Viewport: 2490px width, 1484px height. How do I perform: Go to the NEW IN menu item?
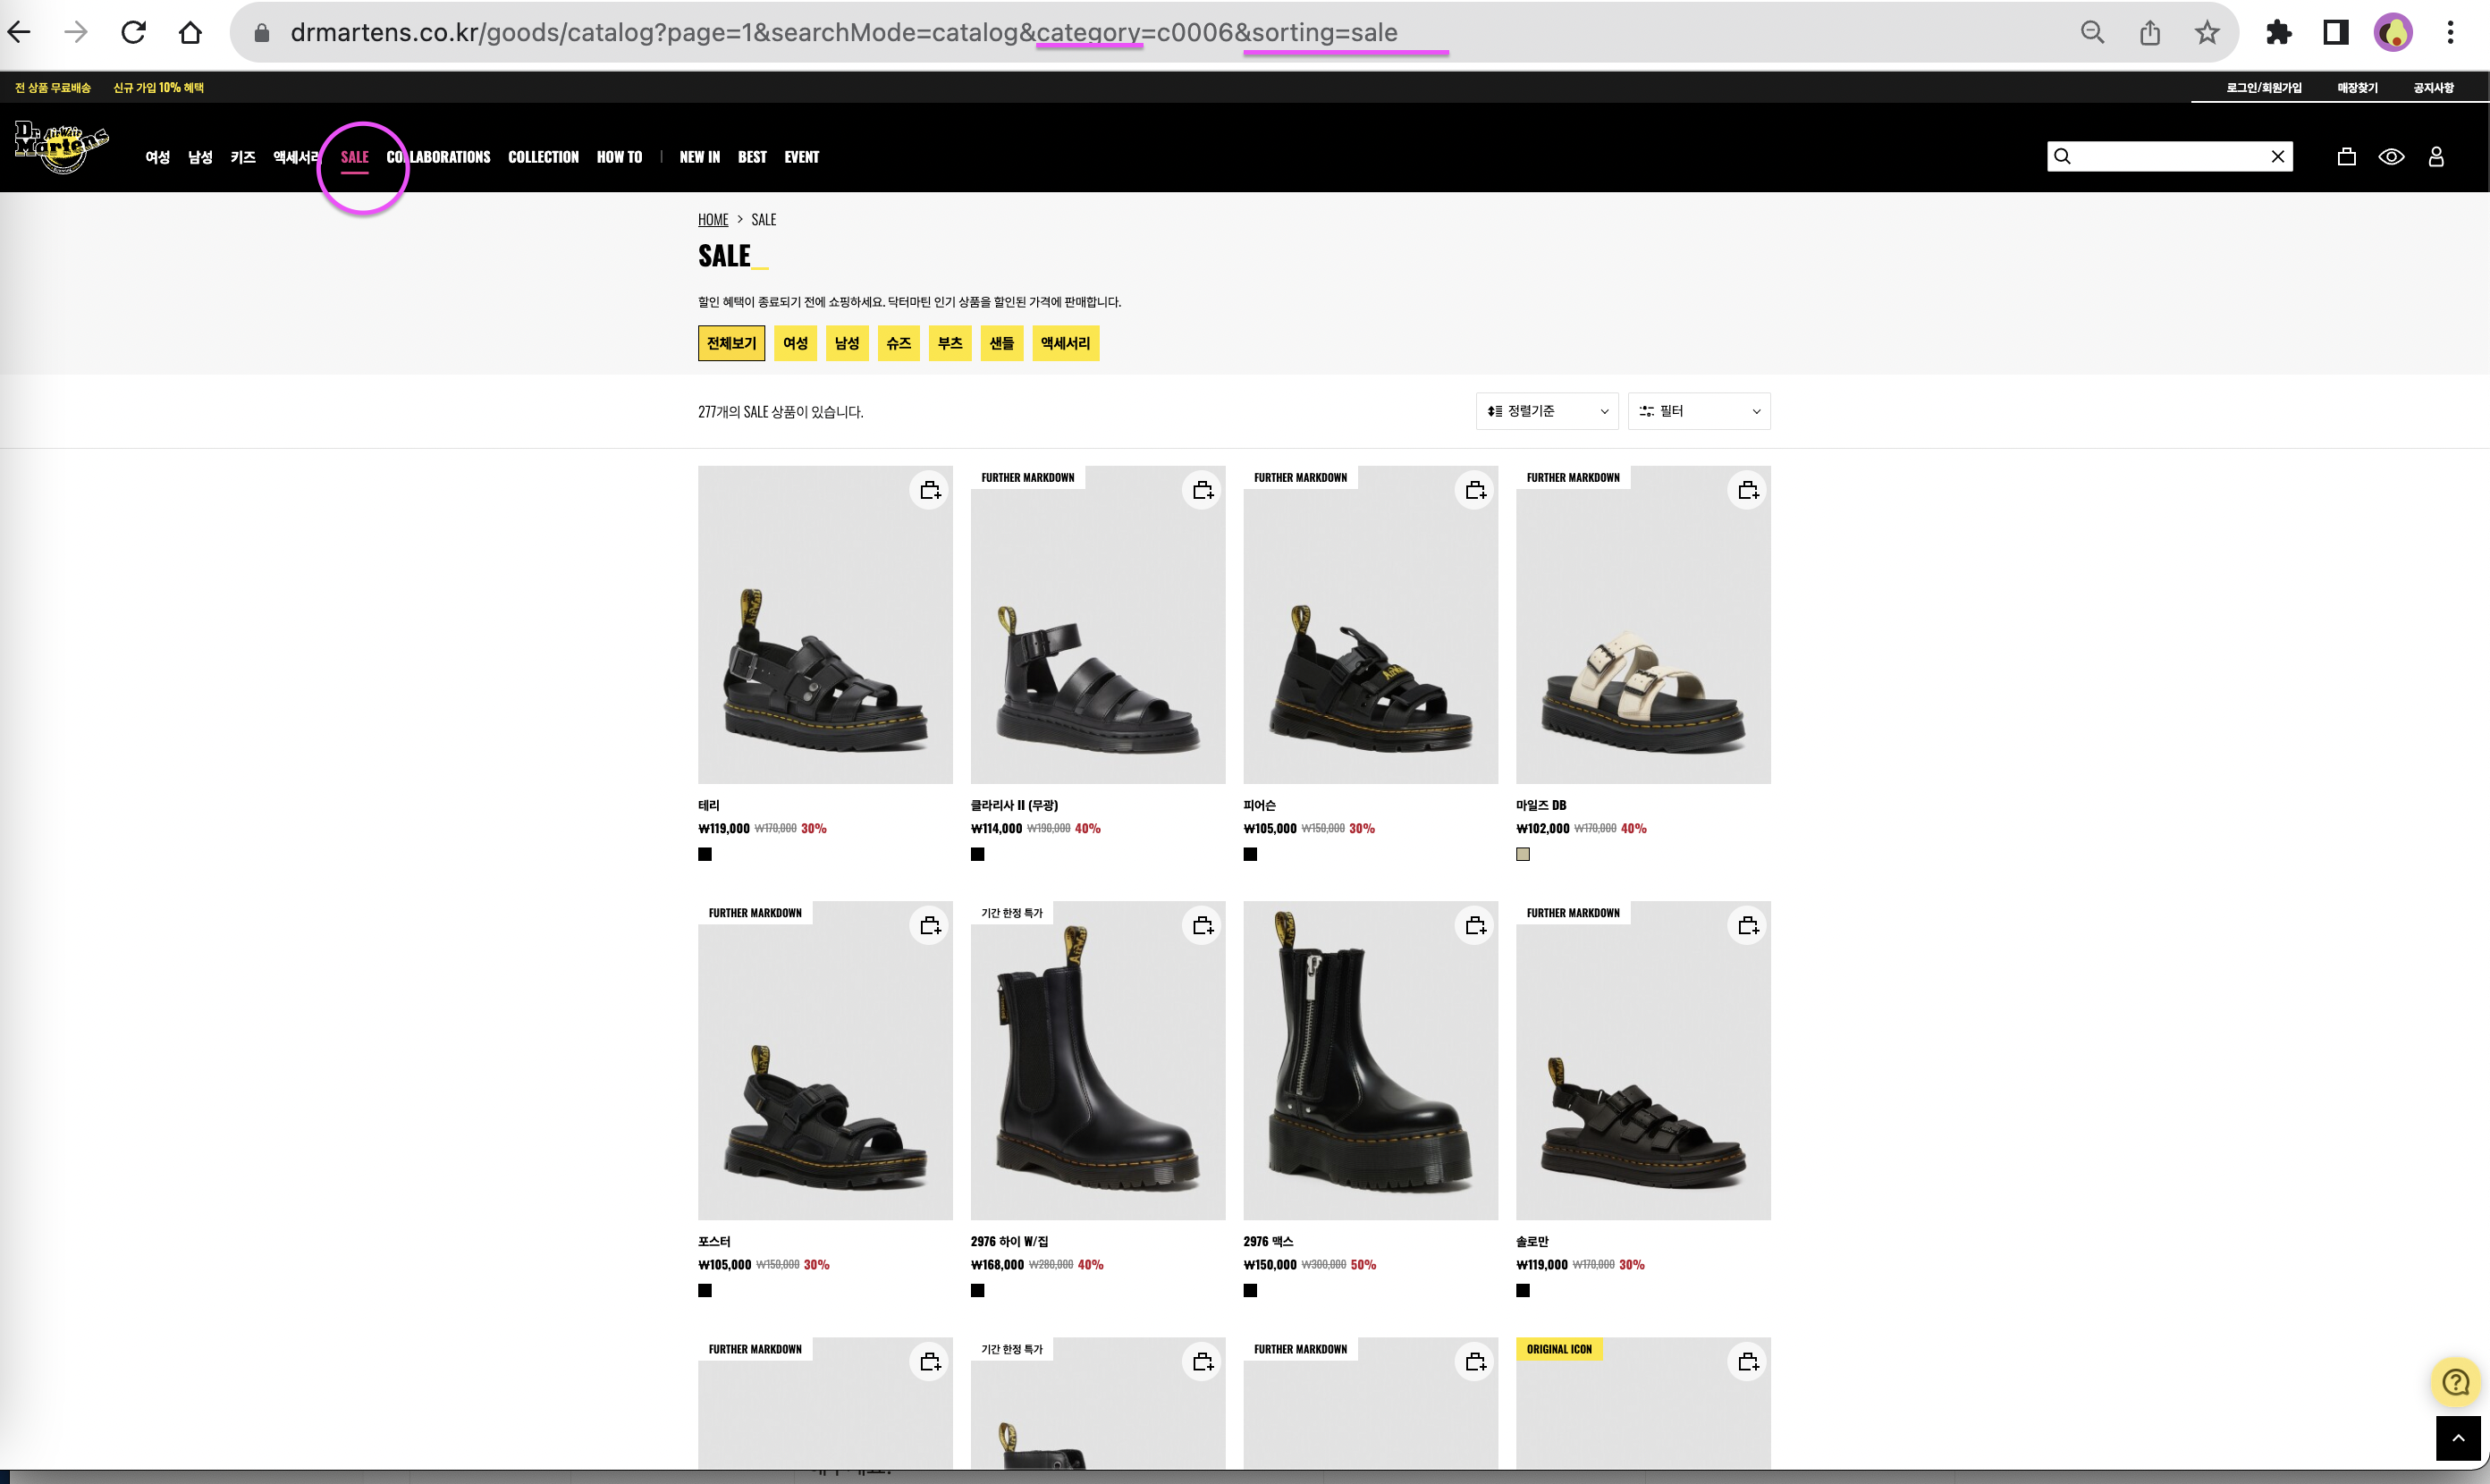coord(699,157)
